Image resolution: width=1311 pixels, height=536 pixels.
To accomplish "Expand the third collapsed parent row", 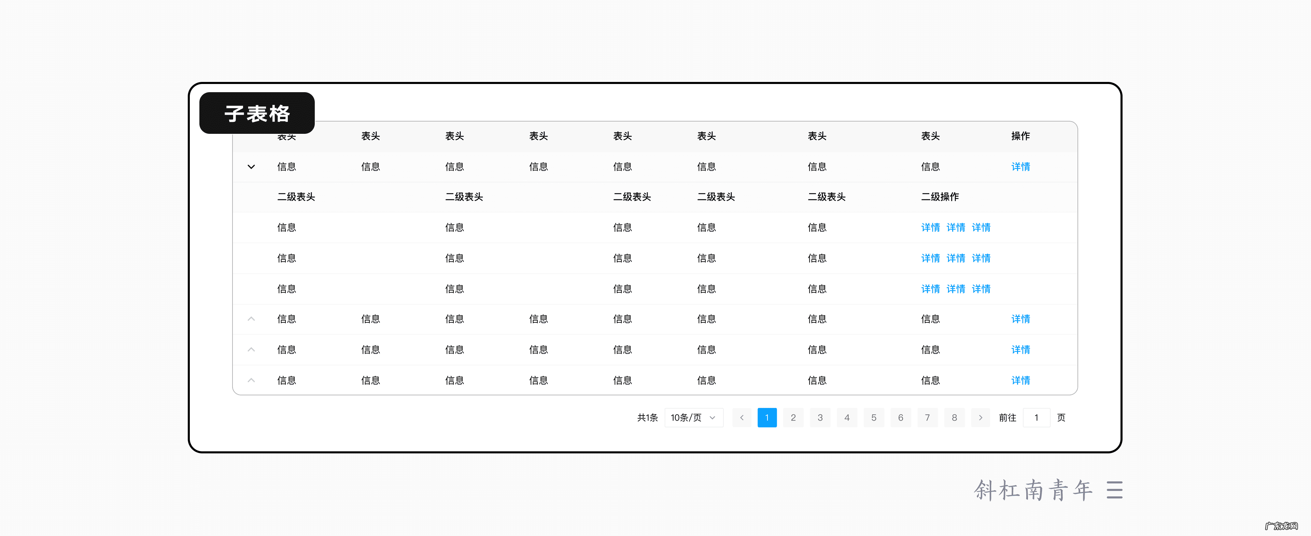I will [x=251, y=349].
